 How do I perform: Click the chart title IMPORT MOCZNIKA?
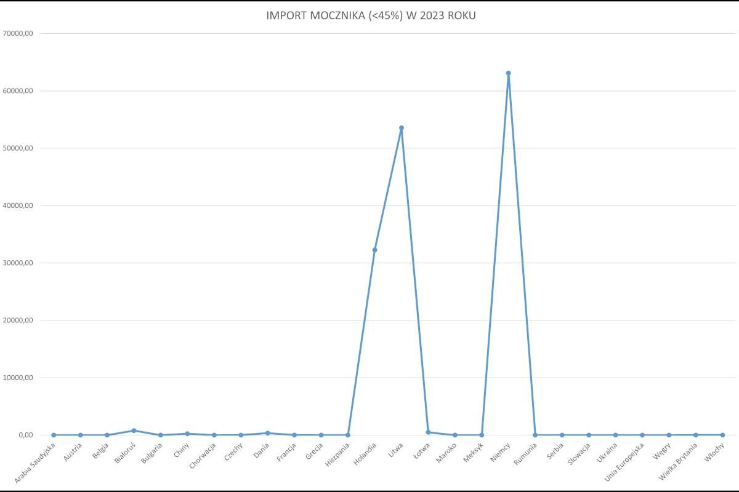pos(371,16)
